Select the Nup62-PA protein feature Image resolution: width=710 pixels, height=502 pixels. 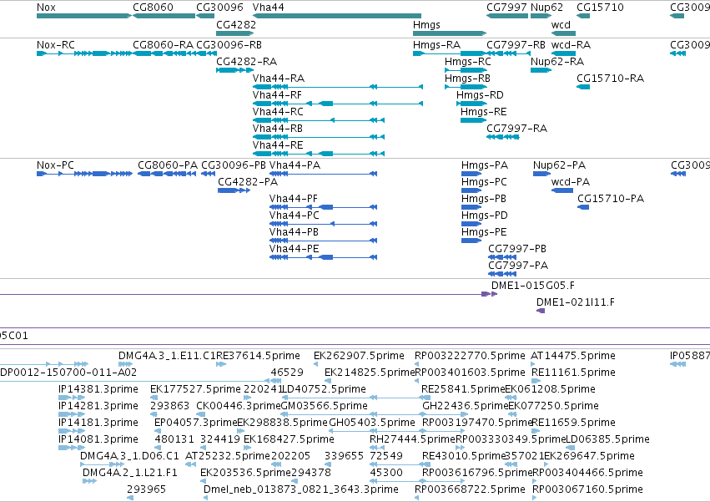(541, 174)
